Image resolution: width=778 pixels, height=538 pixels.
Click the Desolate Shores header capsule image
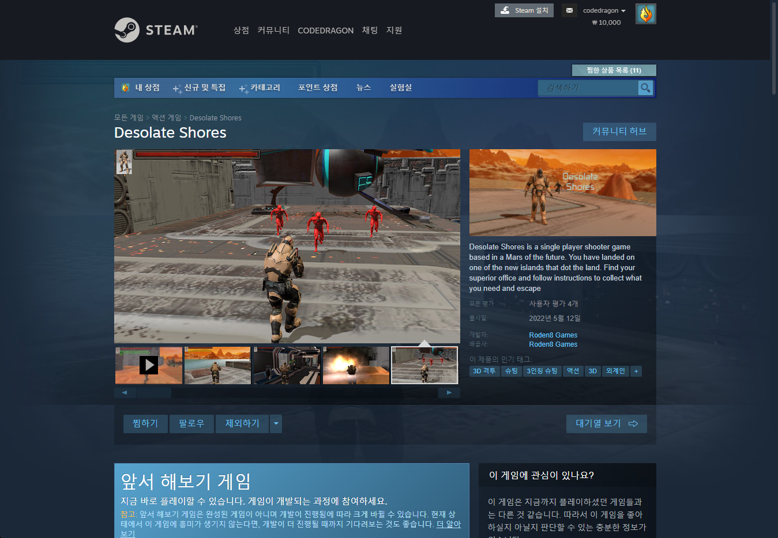pos(563,193)
